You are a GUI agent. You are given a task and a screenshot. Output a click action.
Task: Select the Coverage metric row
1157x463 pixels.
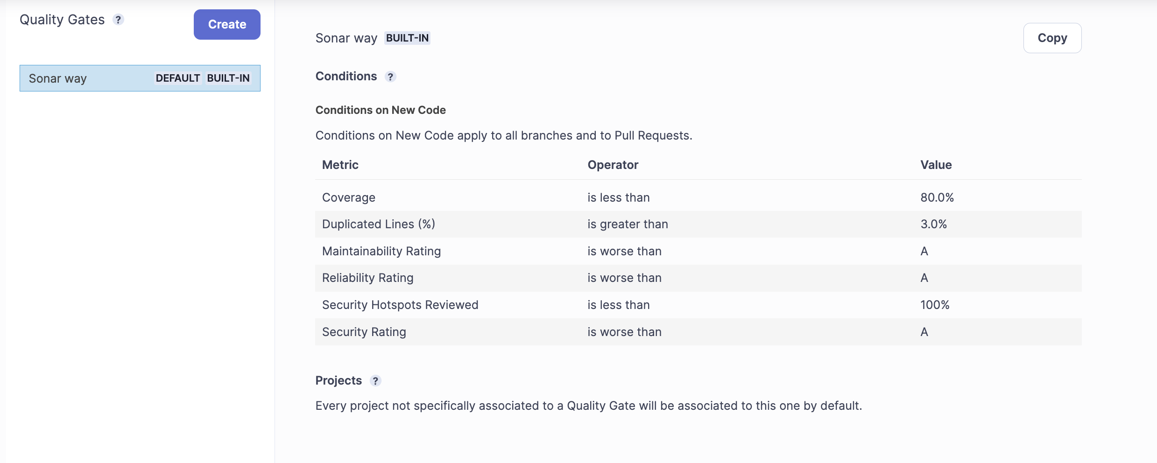click(349, 197)
